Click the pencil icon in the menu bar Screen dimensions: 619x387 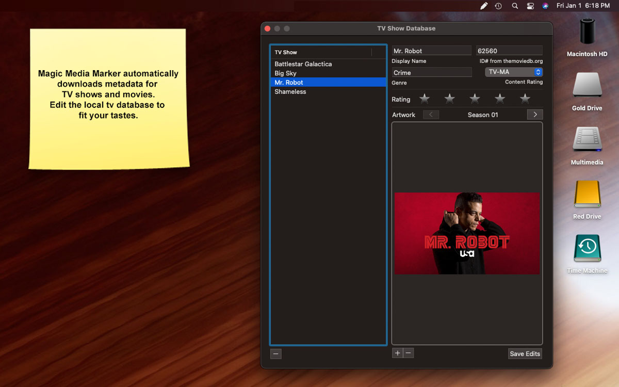483,6
